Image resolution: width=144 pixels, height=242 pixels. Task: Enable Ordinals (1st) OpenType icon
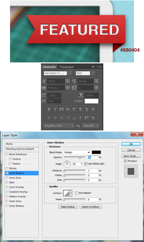[x=87, y=118]
